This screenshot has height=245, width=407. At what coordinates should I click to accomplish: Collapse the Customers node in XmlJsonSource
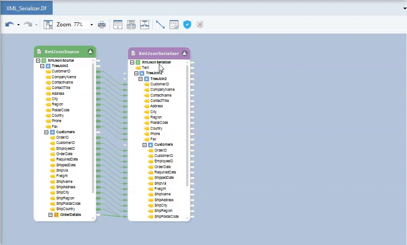[46, 132]
